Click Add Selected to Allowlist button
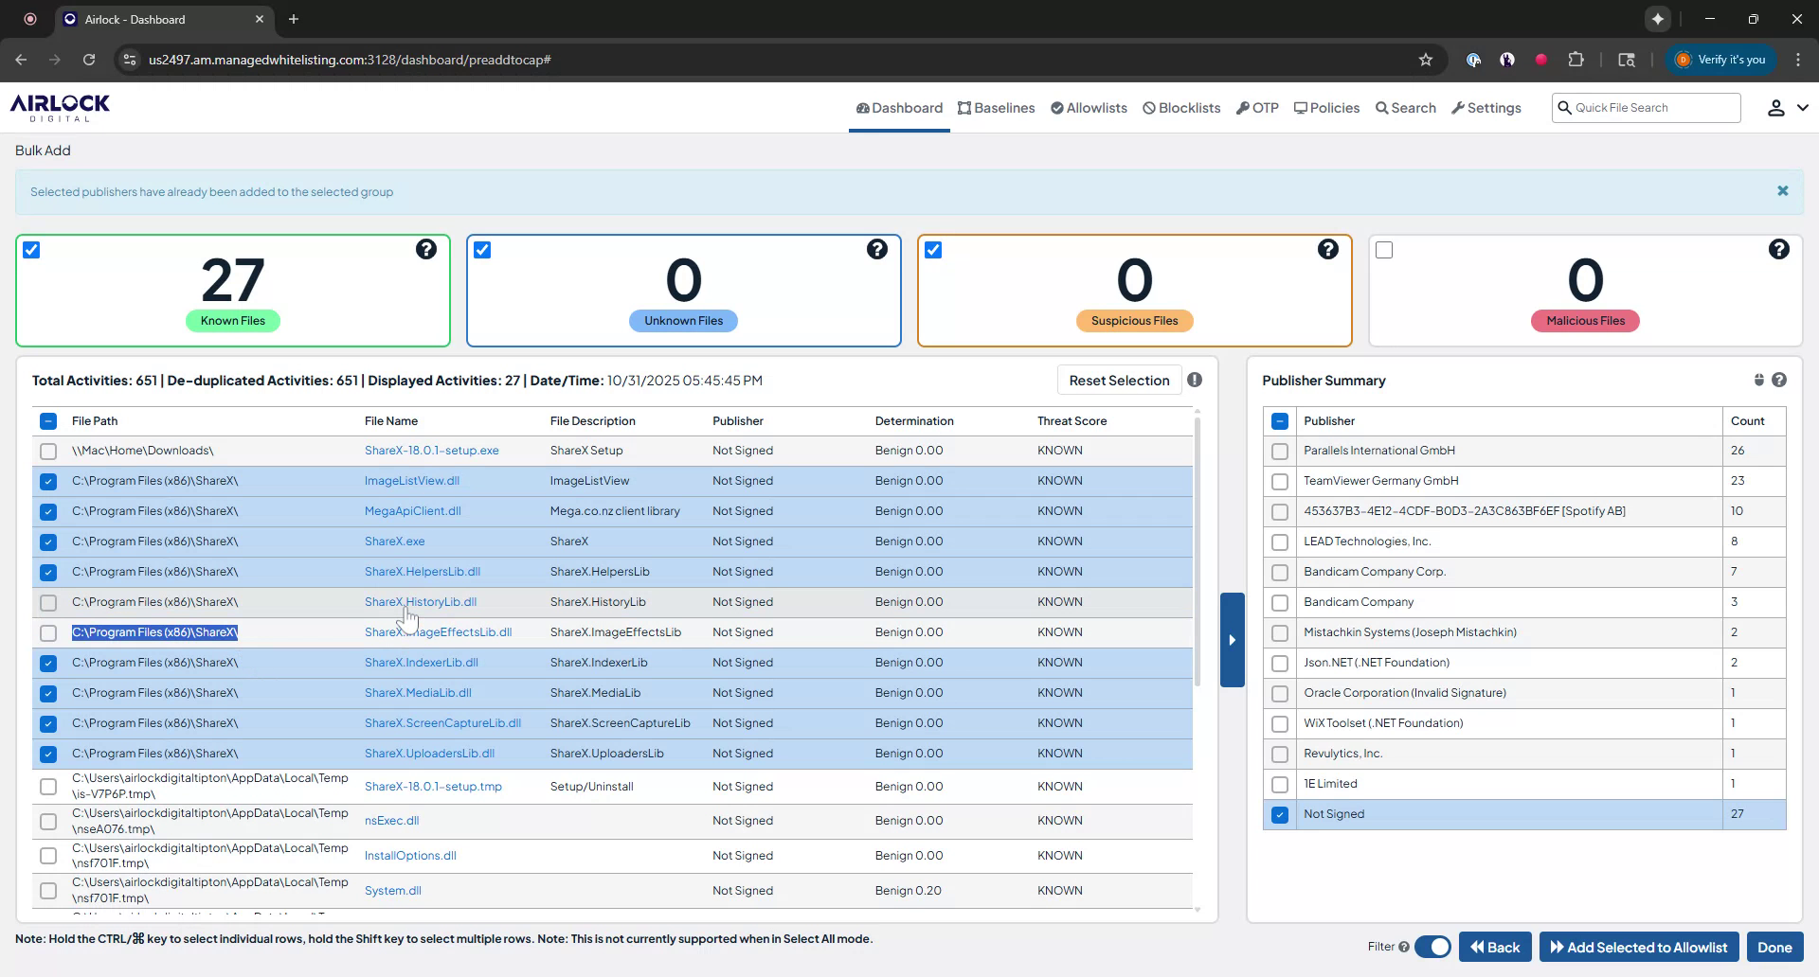This screenshot has height=977, width=1819. (1638, 947)
